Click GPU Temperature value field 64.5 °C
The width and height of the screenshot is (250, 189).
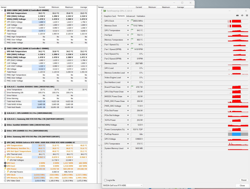[x=137, y=30]
